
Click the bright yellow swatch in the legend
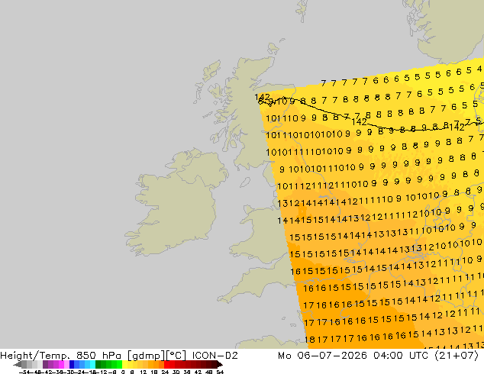(124, 365)
